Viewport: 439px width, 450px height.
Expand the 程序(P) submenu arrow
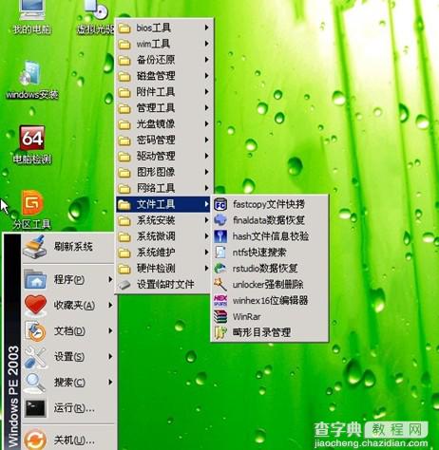click(110, 279)
